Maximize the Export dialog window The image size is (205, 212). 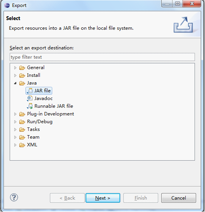tap(178, 3)
